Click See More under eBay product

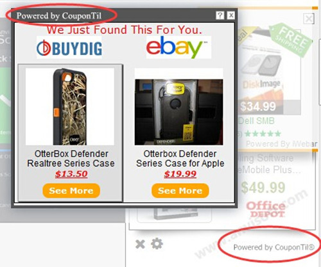tap(180, 191)
